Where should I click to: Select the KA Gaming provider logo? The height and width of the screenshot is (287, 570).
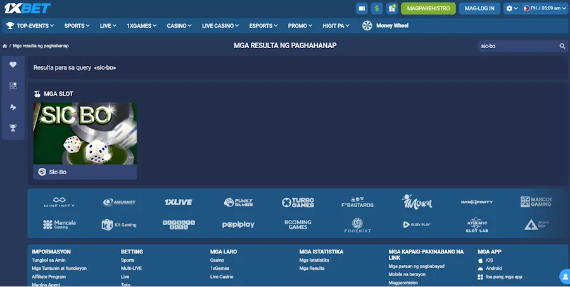point(119,225)
